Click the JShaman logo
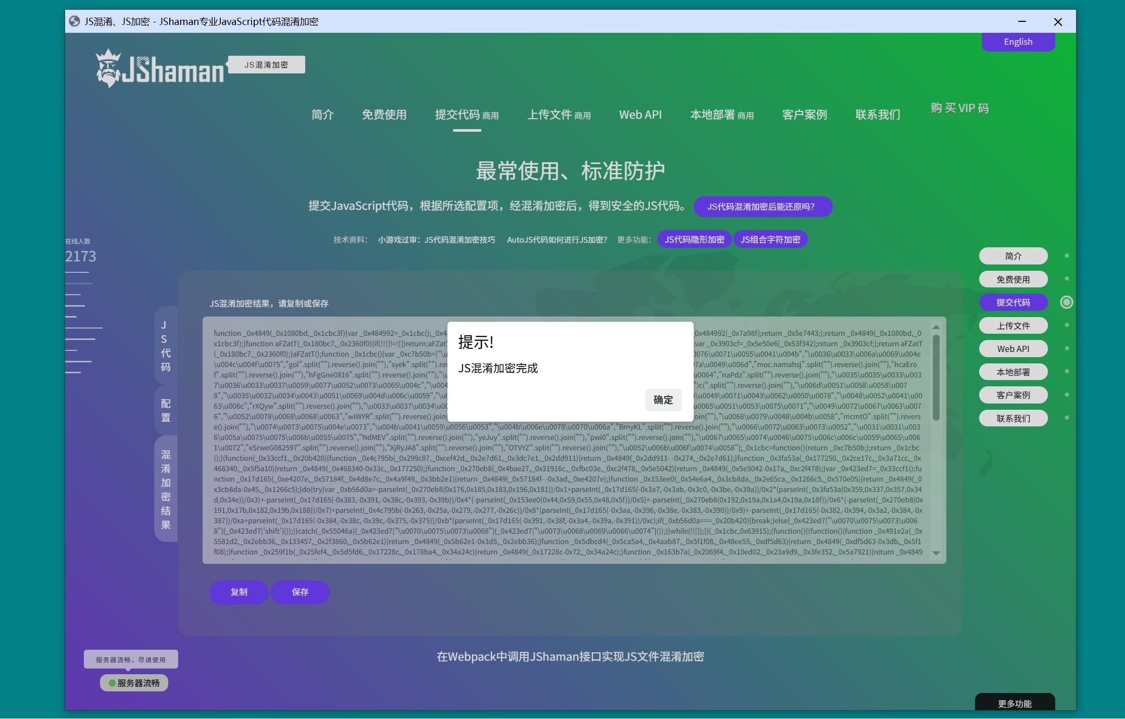Viewport: 1125px width, 719px height. (x=160, y=69)
